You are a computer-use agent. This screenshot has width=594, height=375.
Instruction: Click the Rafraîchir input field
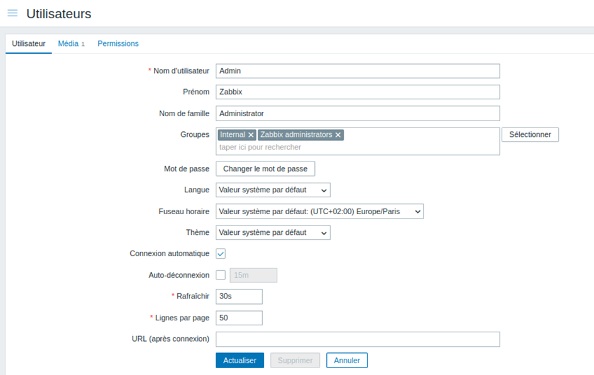pos(239,296)
